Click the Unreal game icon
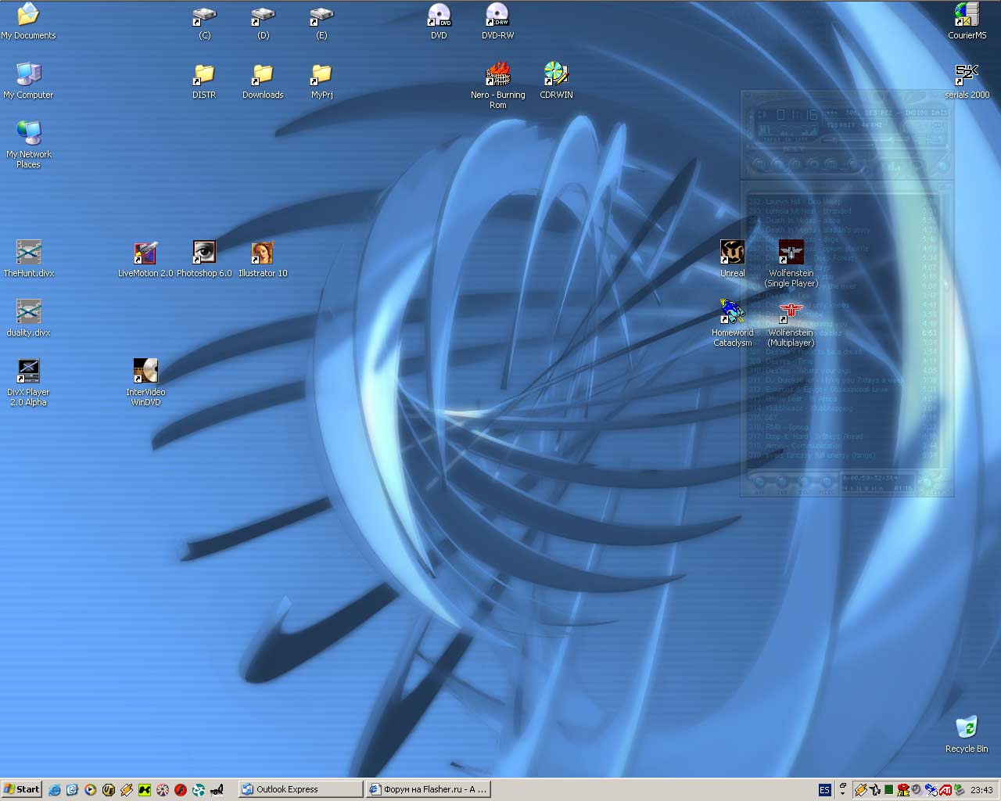This screenshot has height=801, width=1001. click(x=732, y=260)
